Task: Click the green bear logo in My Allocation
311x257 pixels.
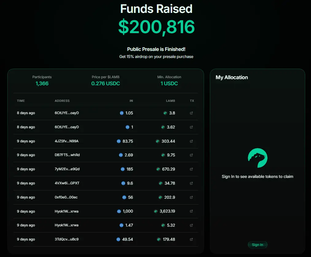Action: (257, 158)
